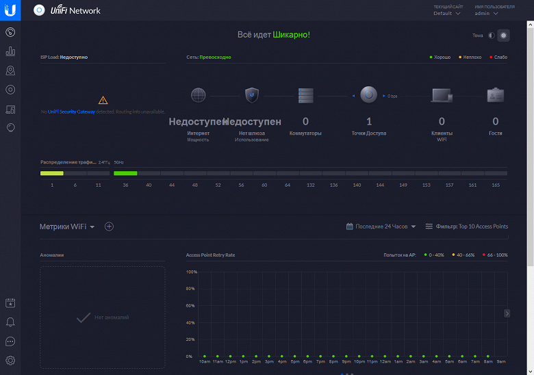
Task: Open the Insights lightbulb icon in sidebar
Action: [10, 127]
